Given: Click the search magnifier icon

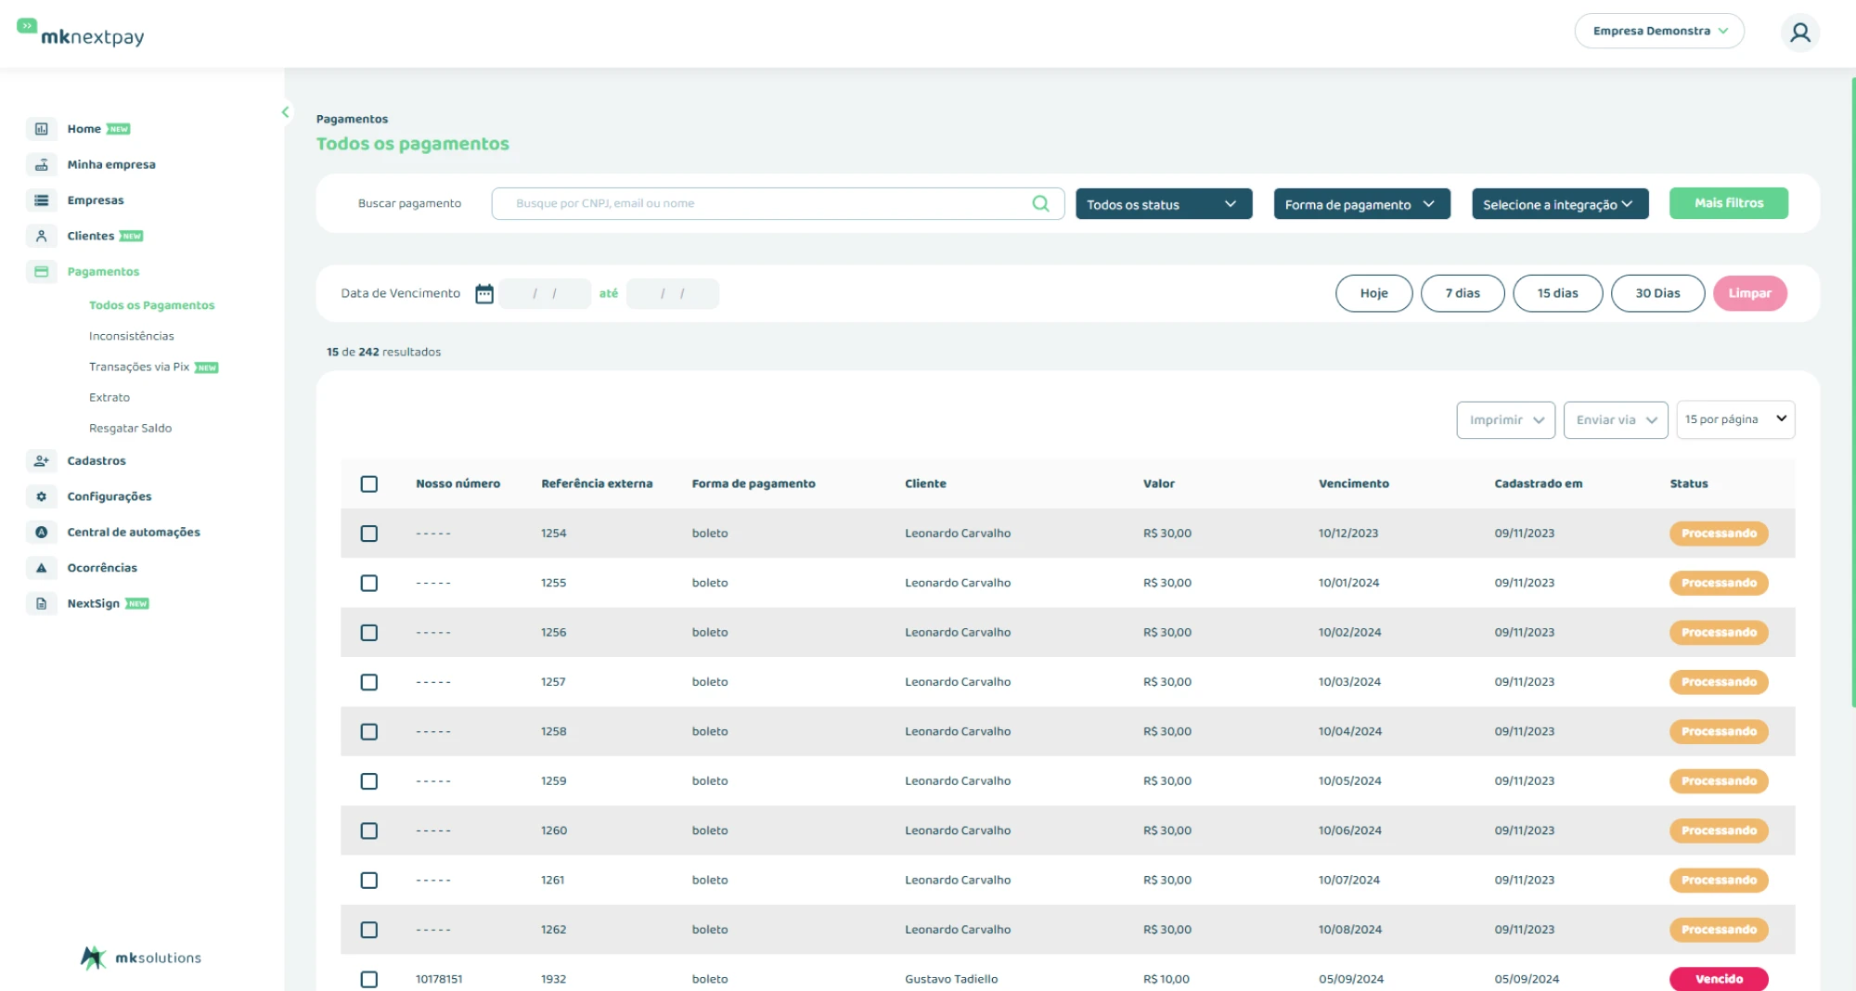Looking at the screenshot, I should pyautogui.click(x=1040, y=203).
